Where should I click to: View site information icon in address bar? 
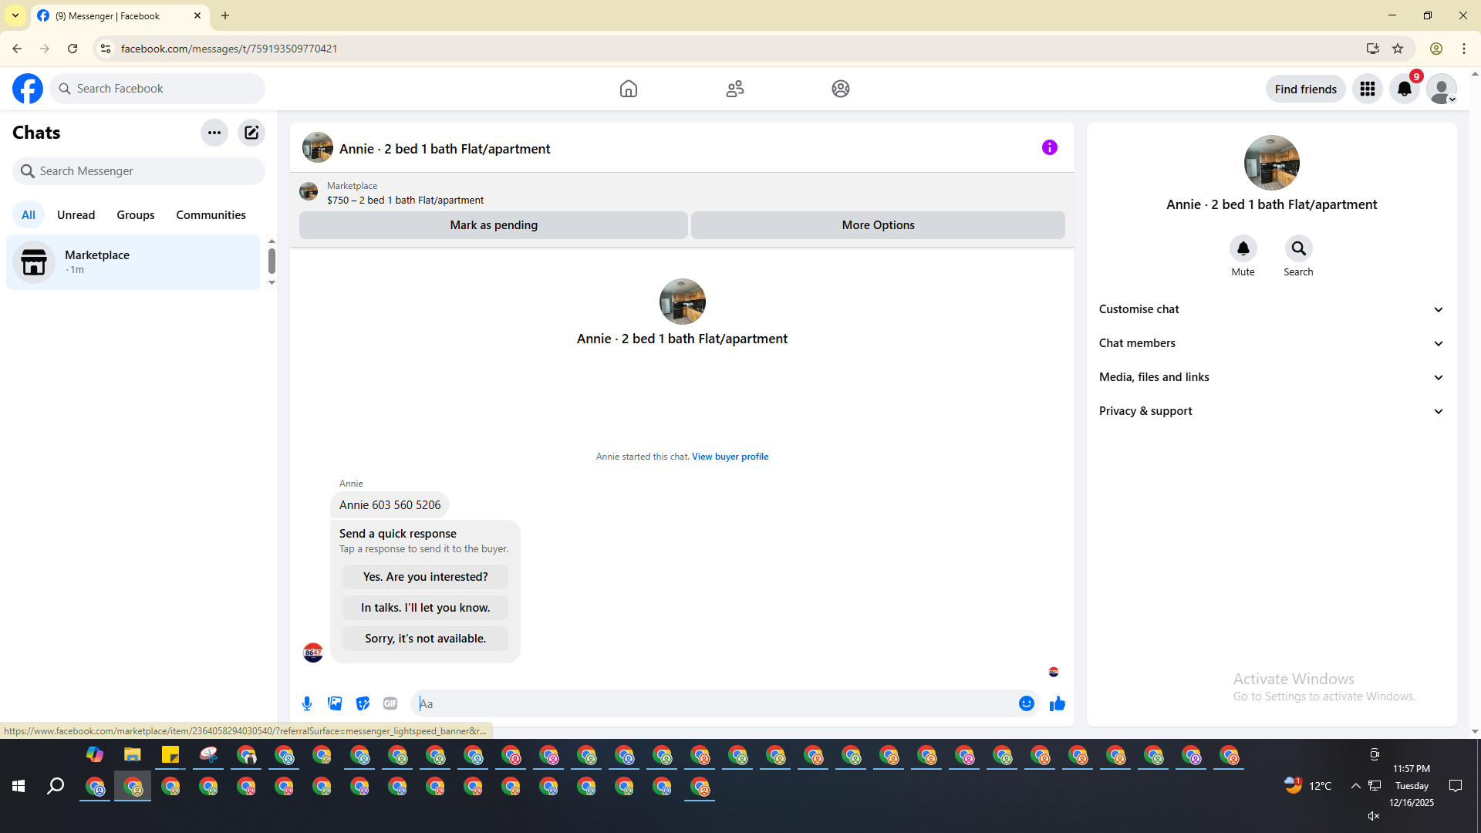106,49
